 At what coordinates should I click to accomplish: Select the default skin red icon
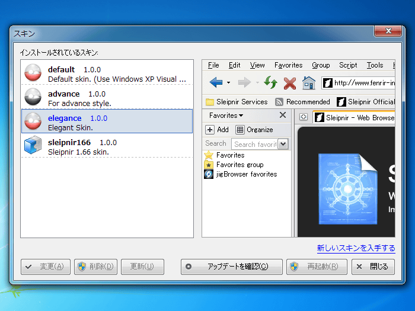coord(33,72)
